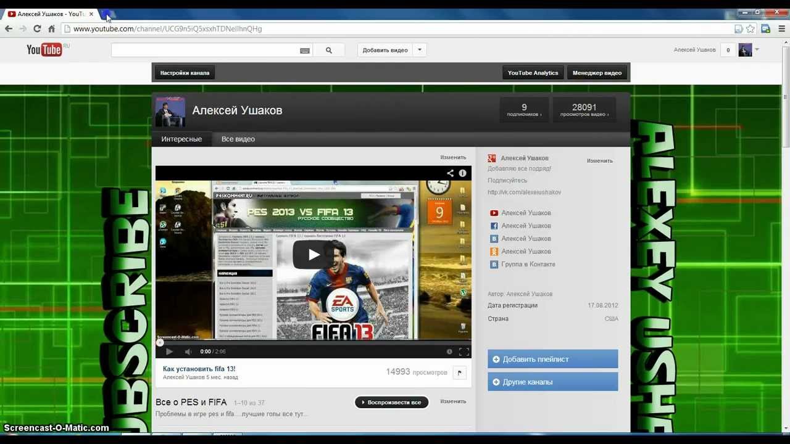This screenshot has height=444, width=790.
Task: Click the Дата регистрации value 17.08.2012
Action: click(x=603, y=305)
